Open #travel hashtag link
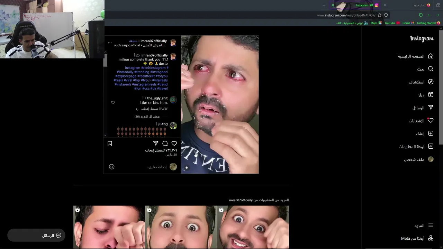Screen dimensions: 443x249 click(x=162, y=89)
